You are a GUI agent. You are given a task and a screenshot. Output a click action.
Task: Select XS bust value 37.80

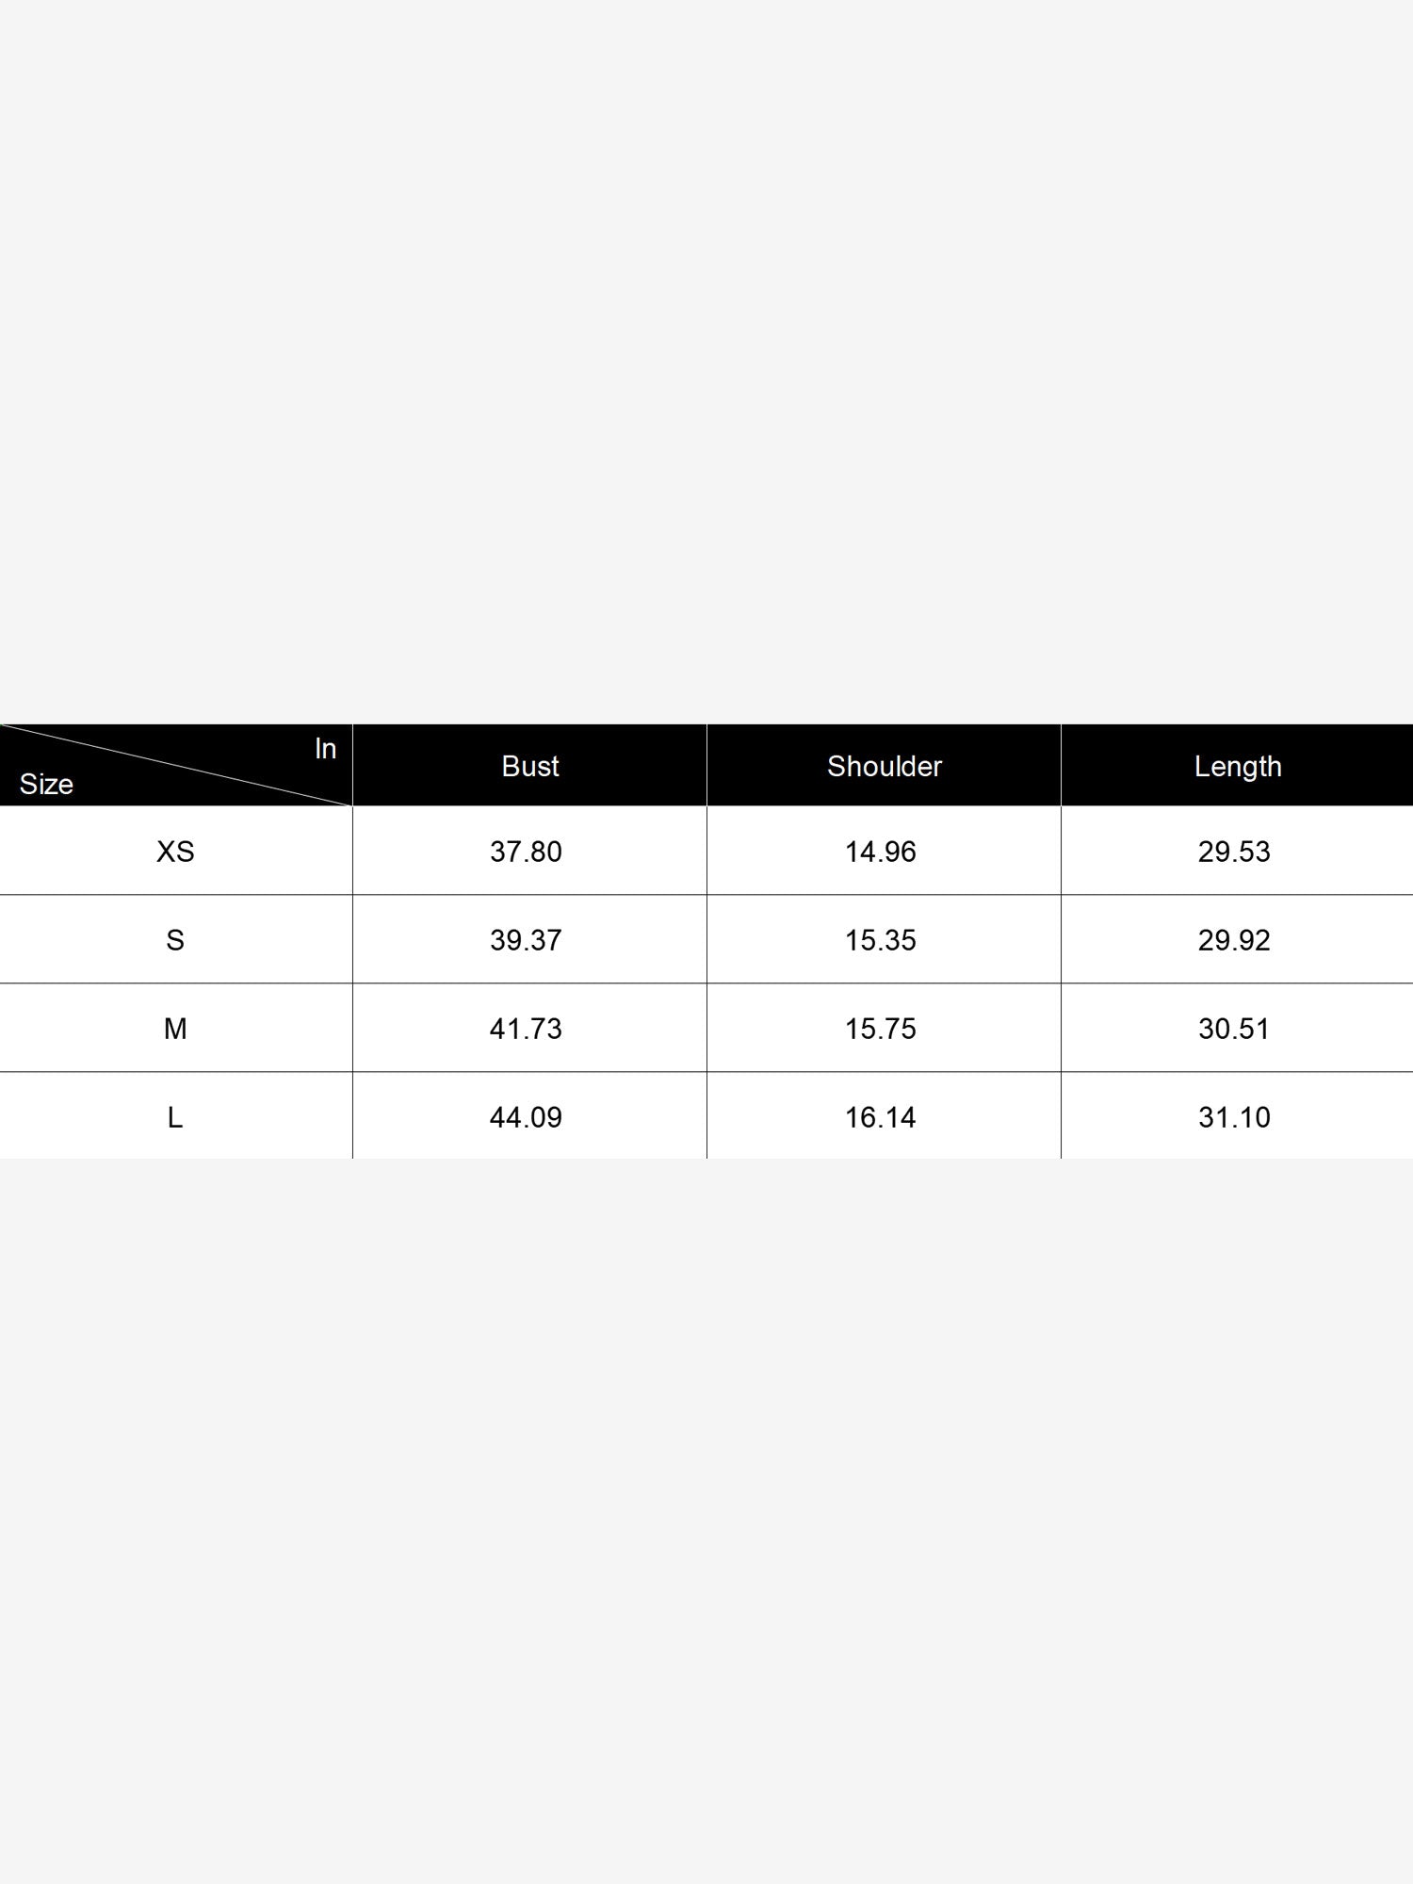526,852
